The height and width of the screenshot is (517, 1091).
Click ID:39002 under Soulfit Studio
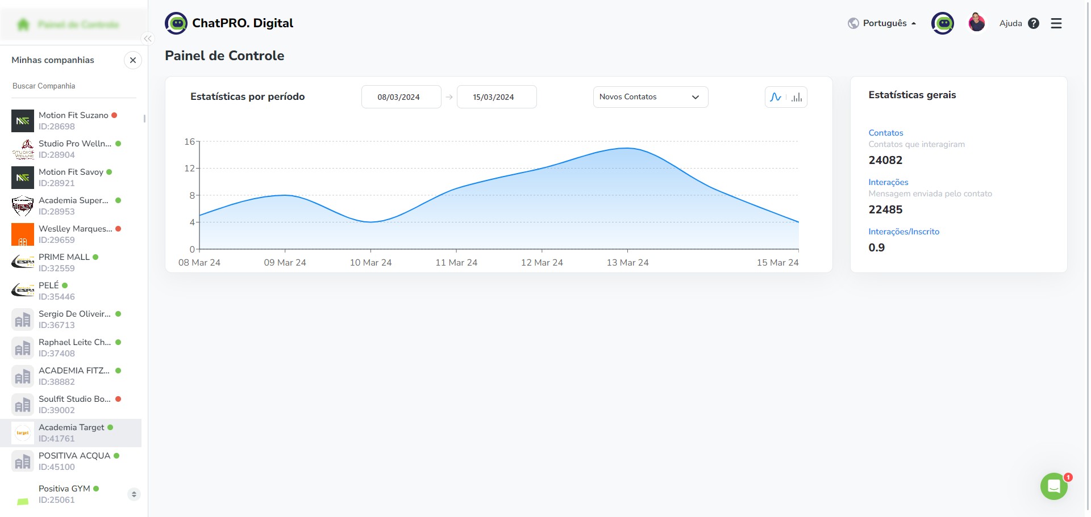coord(57,410)
